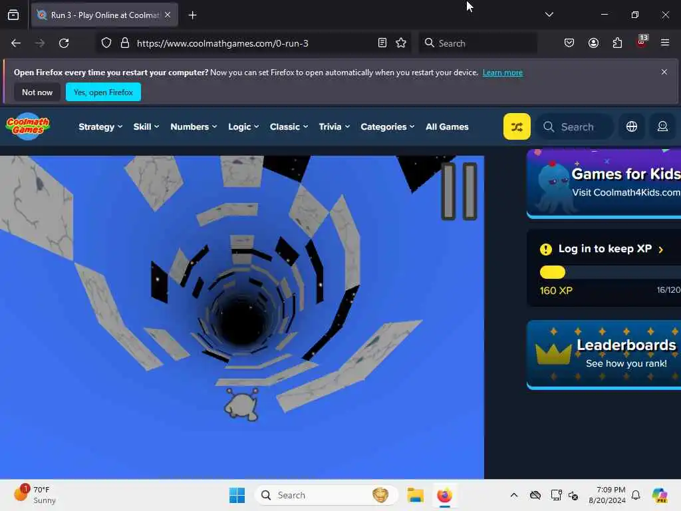
Task: Click the Not now button
Action: pyautogui.click(x=37, y=92)
